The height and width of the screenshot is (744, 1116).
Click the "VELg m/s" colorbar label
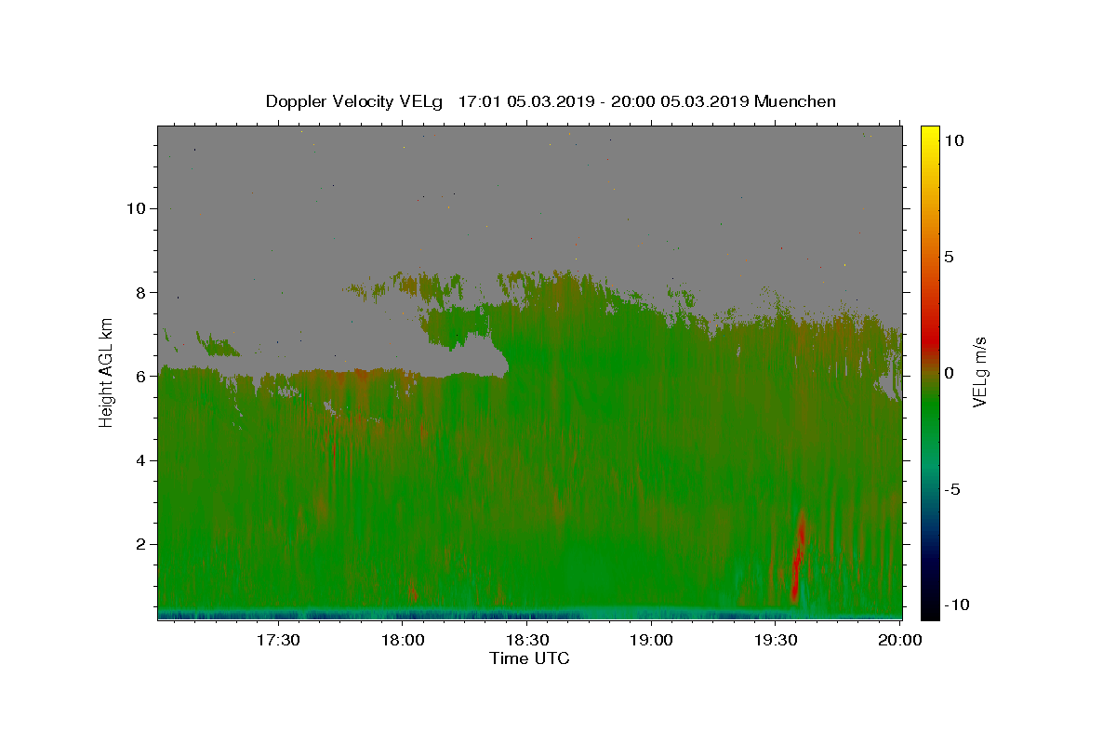[979, 373]
